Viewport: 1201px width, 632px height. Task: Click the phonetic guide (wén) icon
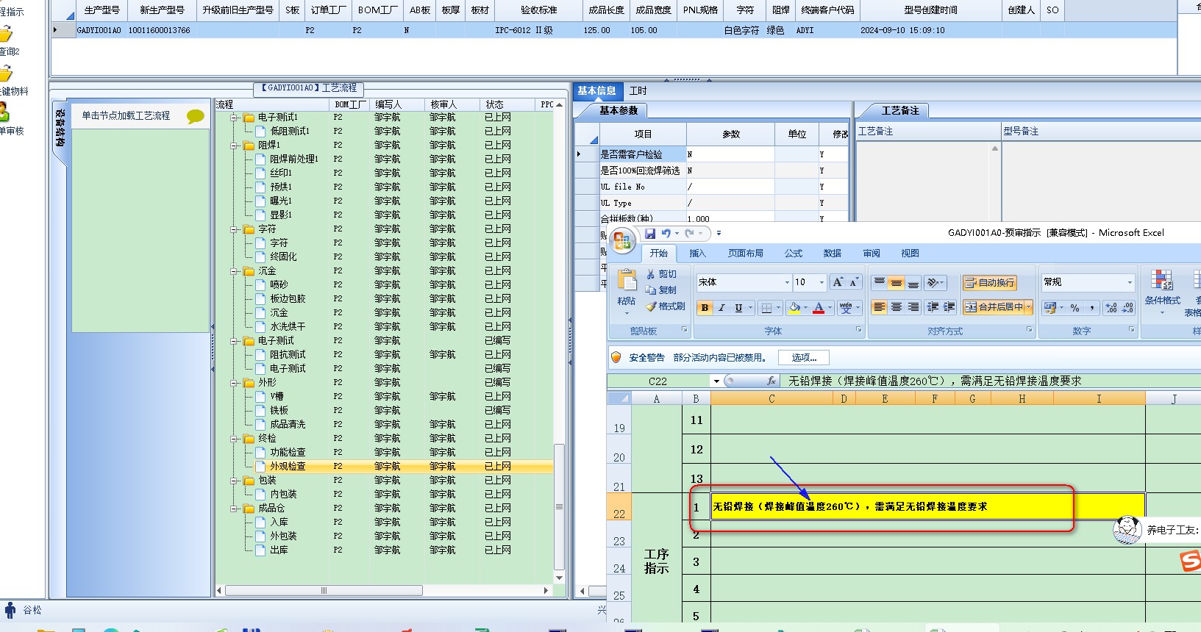pyautogui.click(x=846, y=308)
